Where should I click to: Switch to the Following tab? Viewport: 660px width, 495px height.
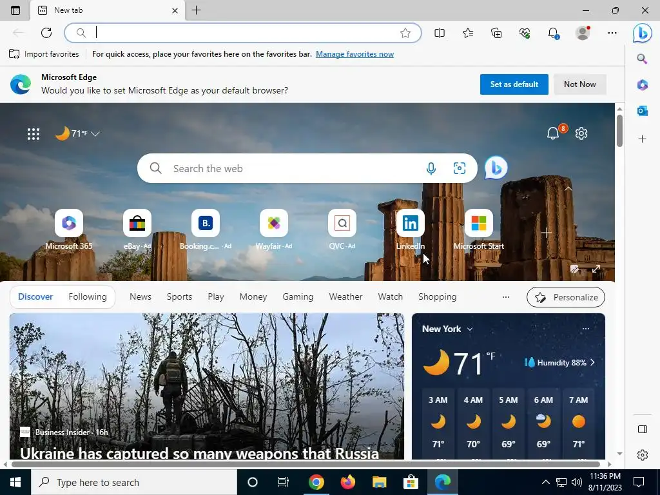pos(88,296)
